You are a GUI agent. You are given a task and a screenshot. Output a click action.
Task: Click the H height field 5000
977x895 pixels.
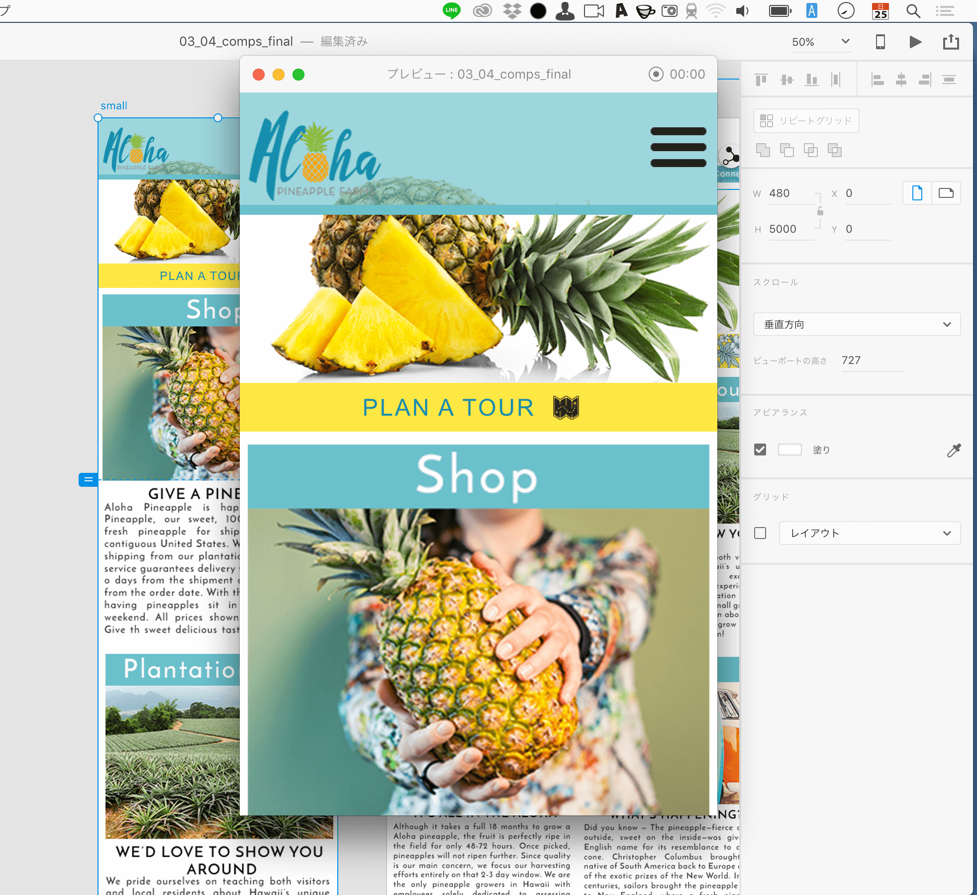coord(791,229)
